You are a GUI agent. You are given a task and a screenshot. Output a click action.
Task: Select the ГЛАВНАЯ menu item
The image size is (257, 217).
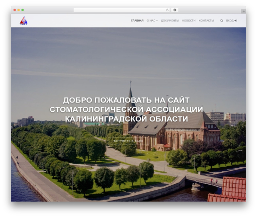pos(137,21)
